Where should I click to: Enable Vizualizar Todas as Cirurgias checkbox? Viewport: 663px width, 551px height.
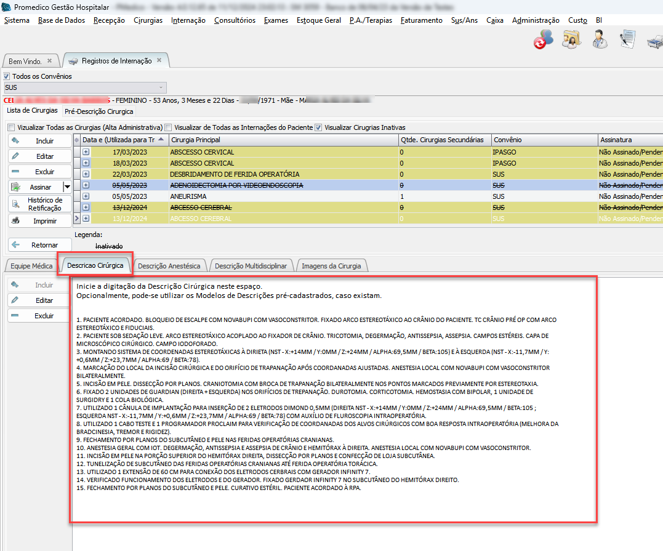(x=11, y=127)
